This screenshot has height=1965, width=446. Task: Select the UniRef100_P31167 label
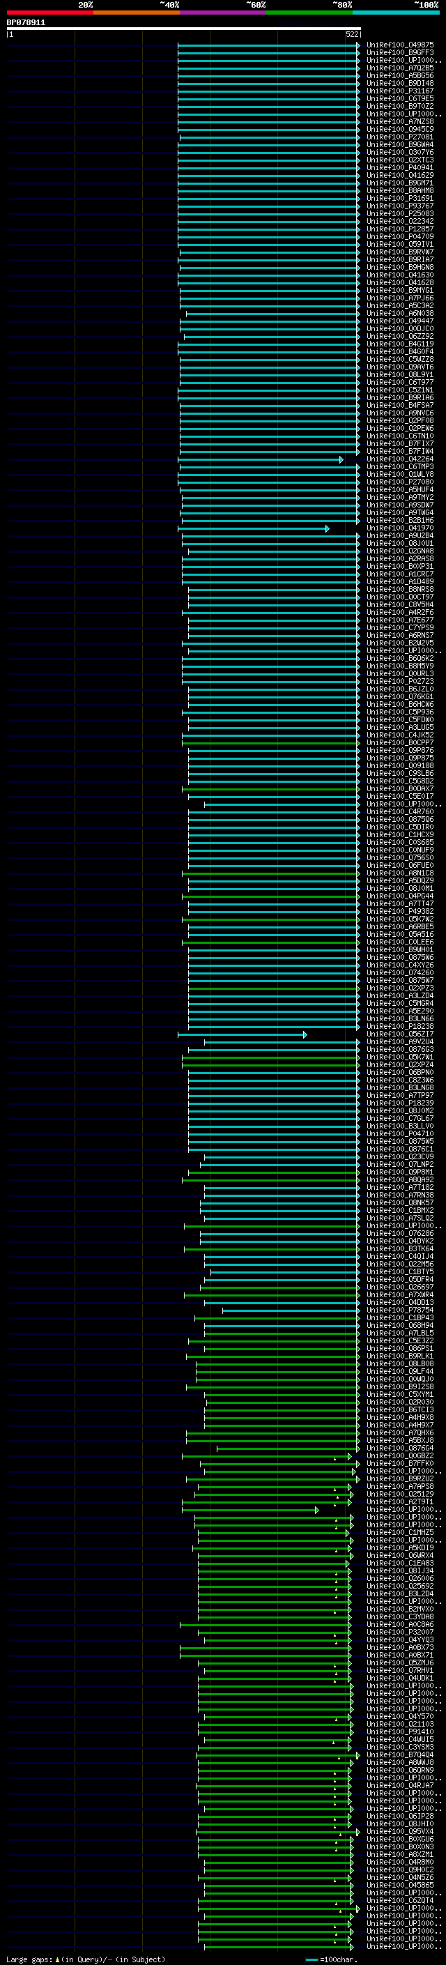tap(400, 91)
